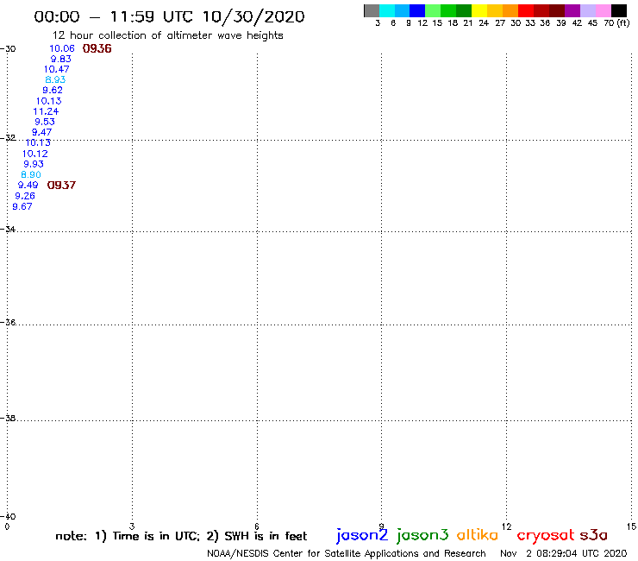
Task: Click the color scale label '70 (ft)'
Action: (x=616, y=23)
